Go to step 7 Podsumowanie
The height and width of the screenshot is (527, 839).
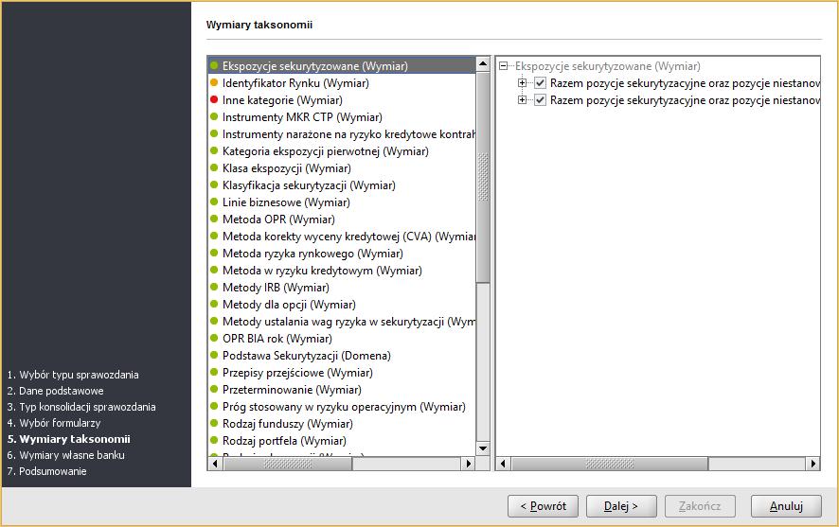46,471
